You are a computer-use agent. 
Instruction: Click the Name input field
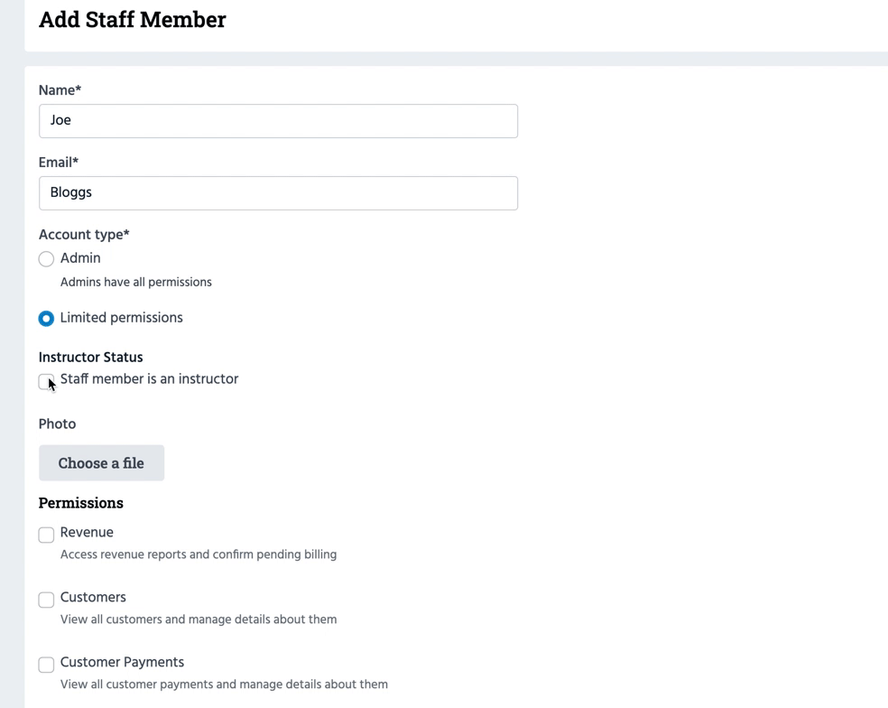pyautogui.click(x=278, y=121)
